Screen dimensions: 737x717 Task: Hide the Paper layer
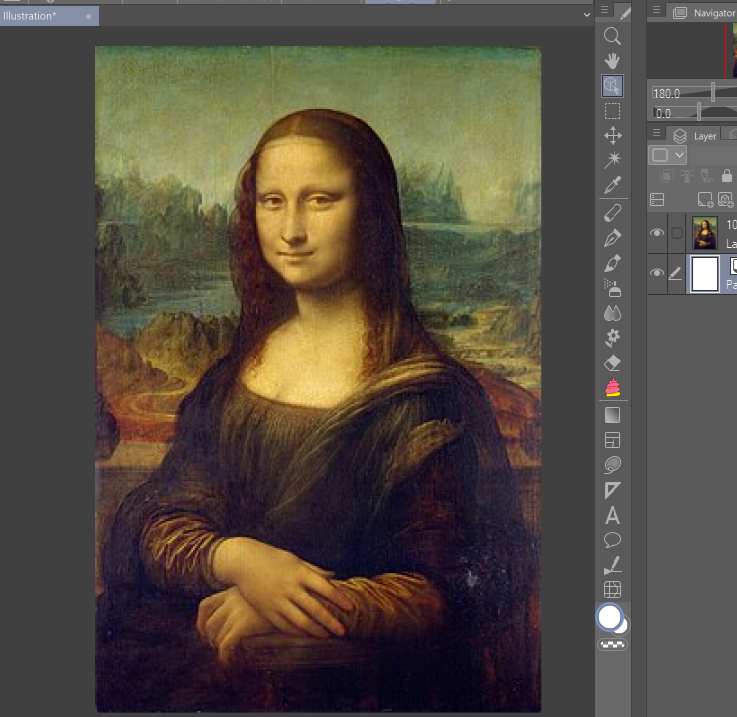coord(657,273)
